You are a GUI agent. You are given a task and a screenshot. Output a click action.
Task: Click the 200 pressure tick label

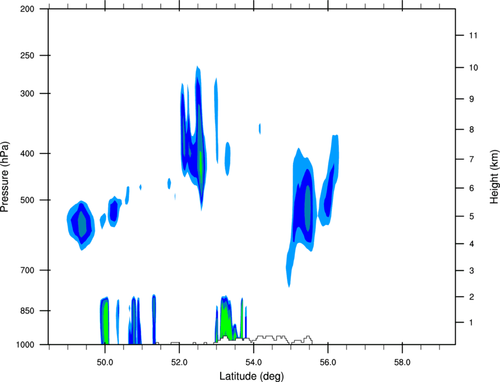click(x=27, y=9)
